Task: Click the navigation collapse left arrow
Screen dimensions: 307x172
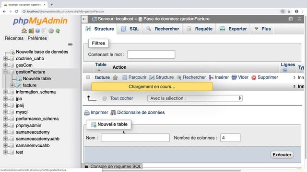Action: click(84, 19)
